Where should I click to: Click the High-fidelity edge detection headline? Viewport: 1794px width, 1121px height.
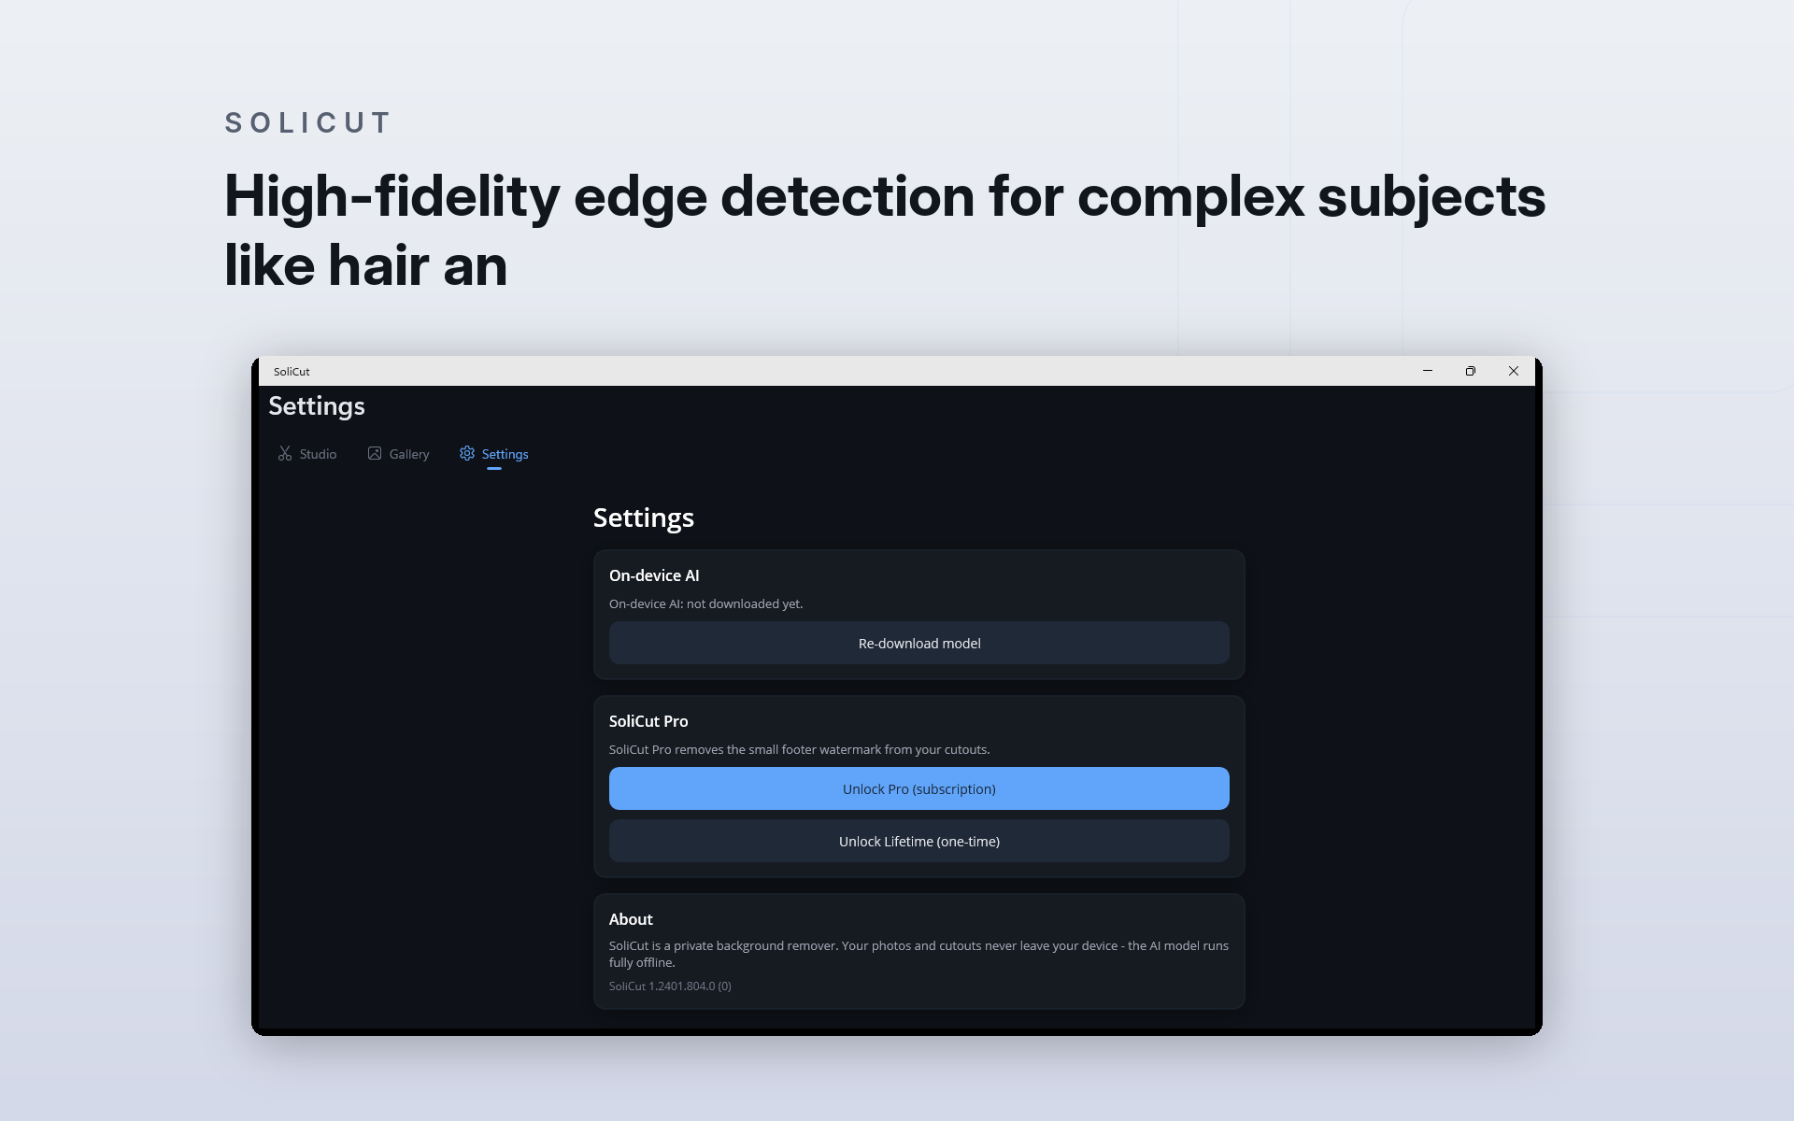coord(885,230)
